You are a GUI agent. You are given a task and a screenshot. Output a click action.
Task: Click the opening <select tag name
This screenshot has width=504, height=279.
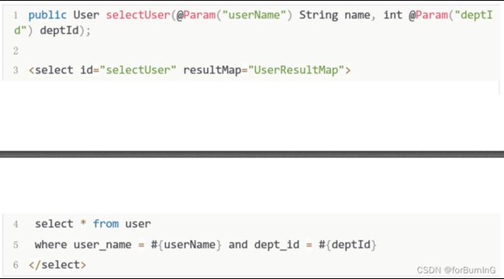coord(50,70)
